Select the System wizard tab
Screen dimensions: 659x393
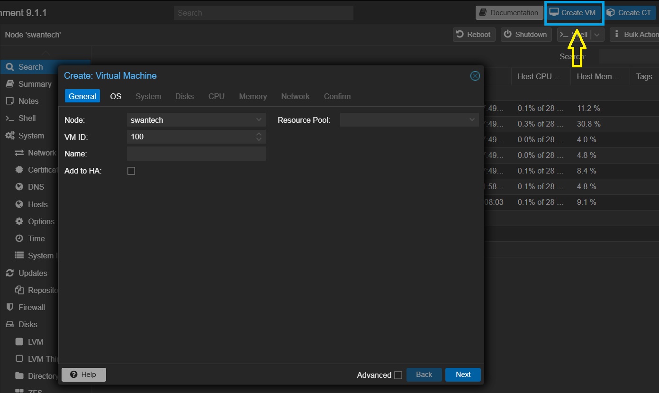pyautogui.click(x=148, y=96)
